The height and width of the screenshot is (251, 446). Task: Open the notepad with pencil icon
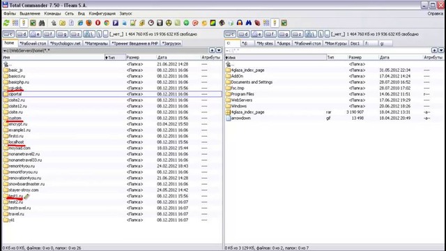coord(133,23)
